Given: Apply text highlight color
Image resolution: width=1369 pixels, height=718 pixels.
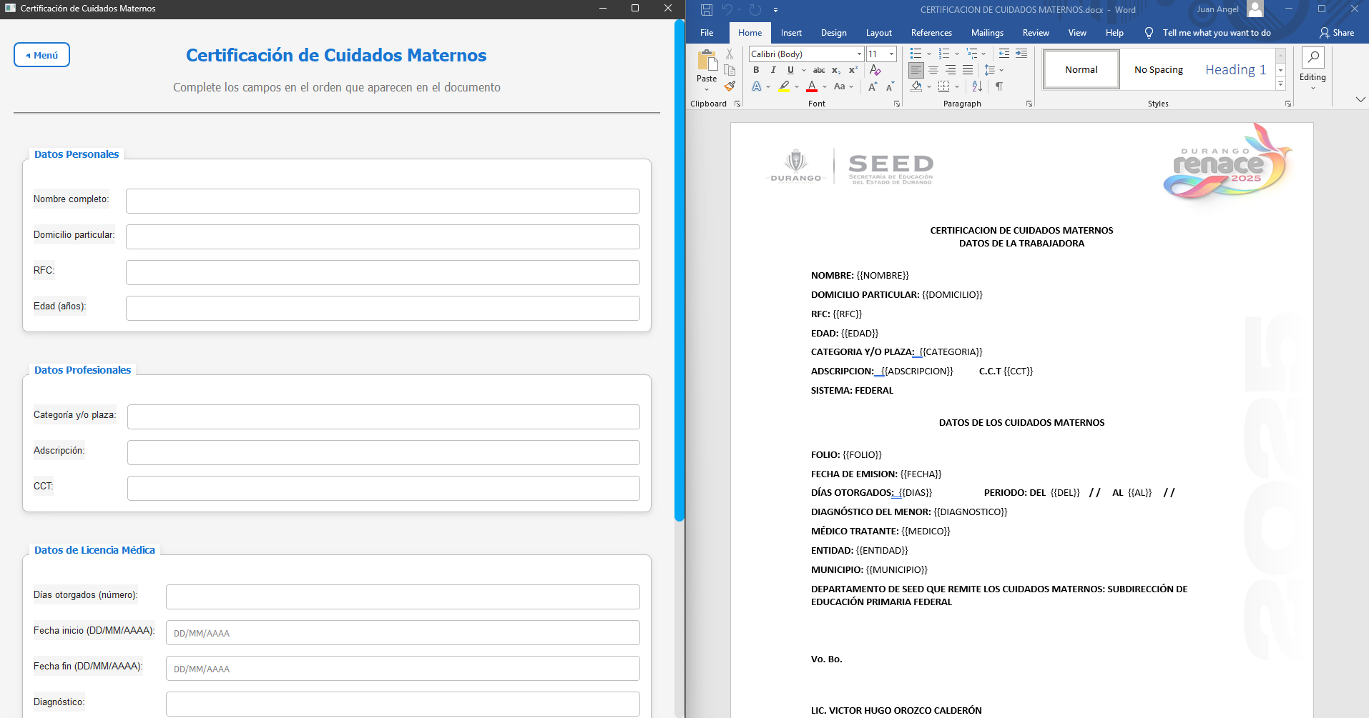Looking at the screenshot, I should (x=784, y=86).
